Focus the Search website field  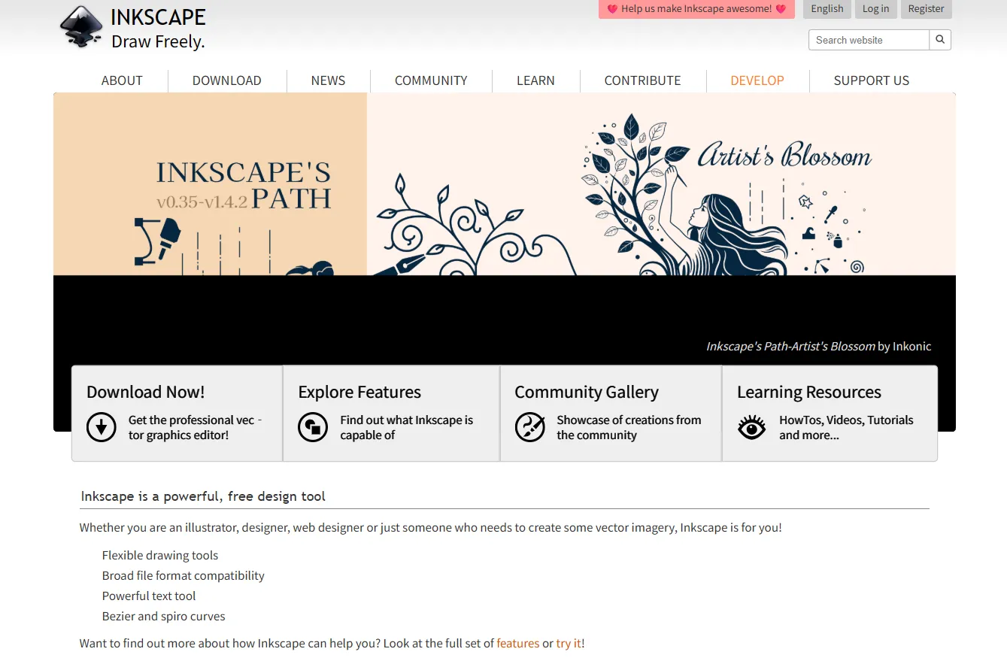869,40
